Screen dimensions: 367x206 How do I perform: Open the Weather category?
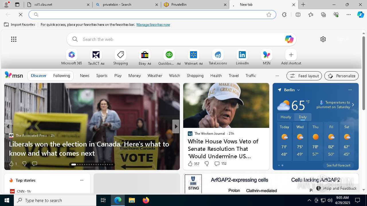[155, 76]
